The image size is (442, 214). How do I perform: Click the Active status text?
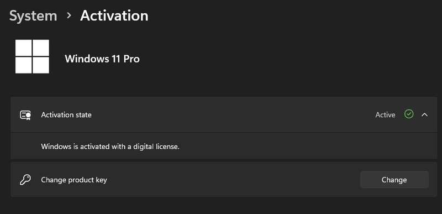coord(385,115)
